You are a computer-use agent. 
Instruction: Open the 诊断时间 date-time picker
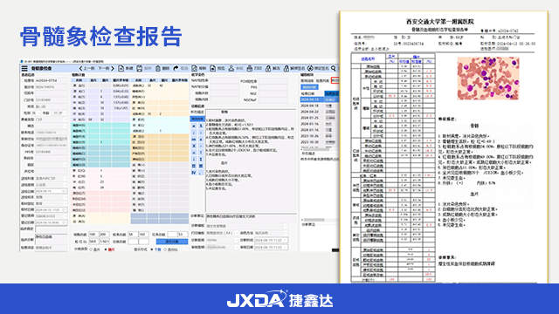coord(271,240)
